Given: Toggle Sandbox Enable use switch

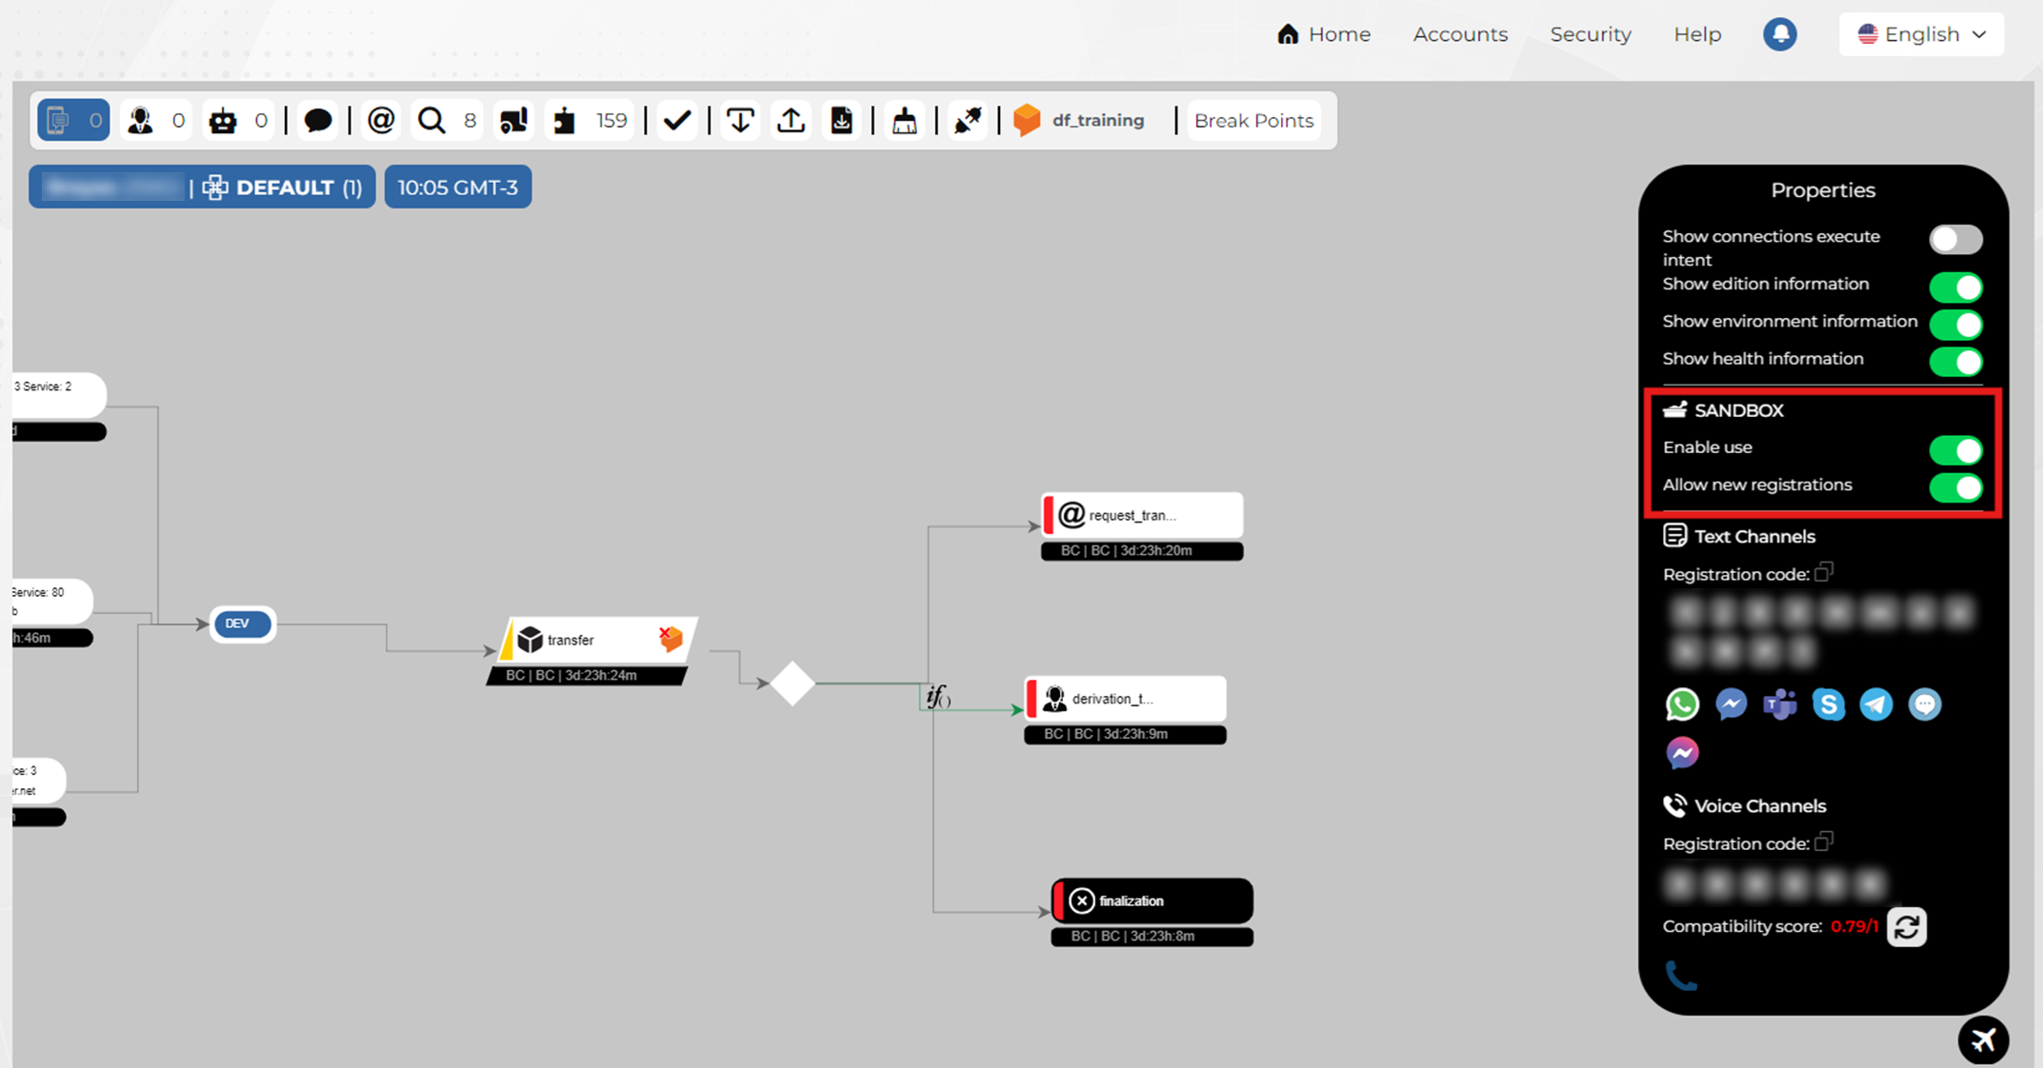Looking at the screenshot, I should [1955, 449].
